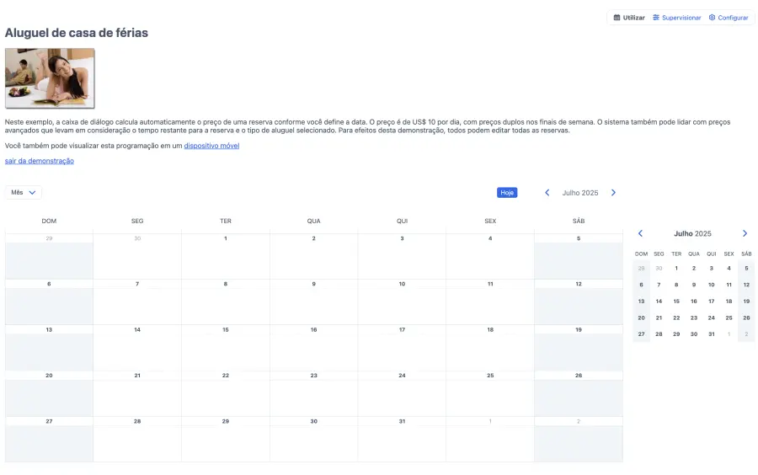Click the Utilizar calendar icon
This screenshot has height=475, width=758.
pyautogui.click(x=617, y=18)
